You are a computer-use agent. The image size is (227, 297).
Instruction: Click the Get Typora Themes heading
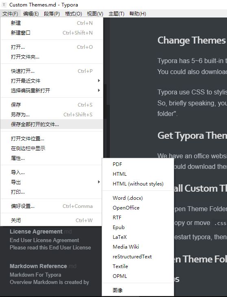coord(192,135)
